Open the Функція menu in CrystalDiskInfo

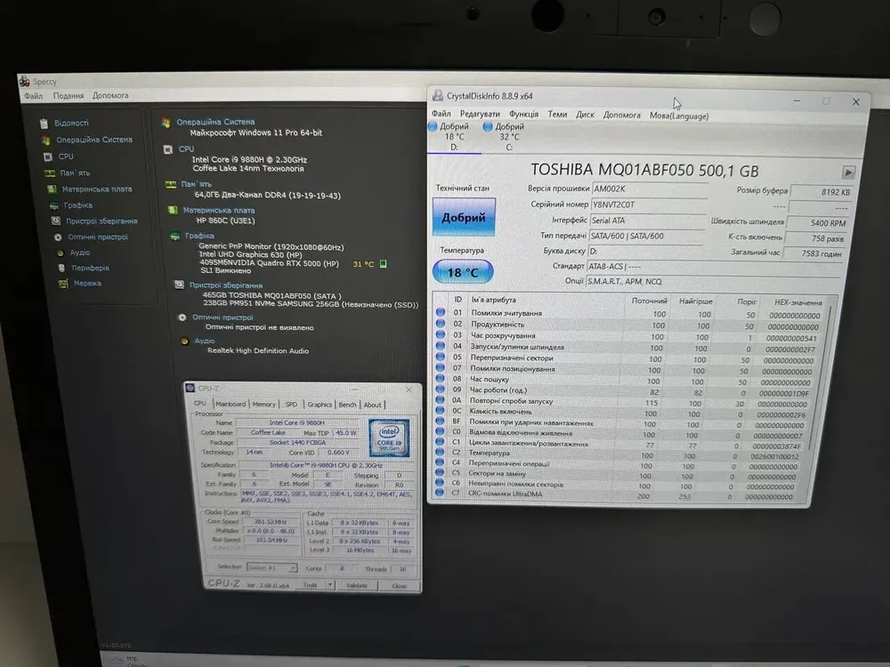click(x=523, y=115)
